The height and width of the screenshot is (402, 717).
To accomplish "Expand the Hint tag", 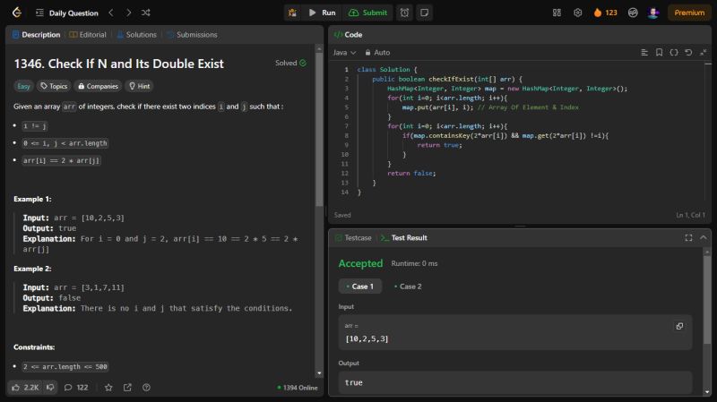I will click(140, 86).
